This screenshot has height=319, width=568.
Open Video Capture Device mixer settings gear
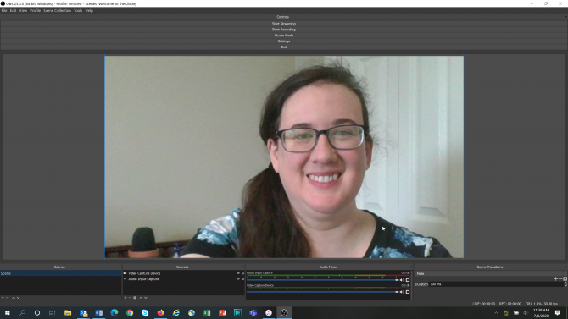coord(408,292)
